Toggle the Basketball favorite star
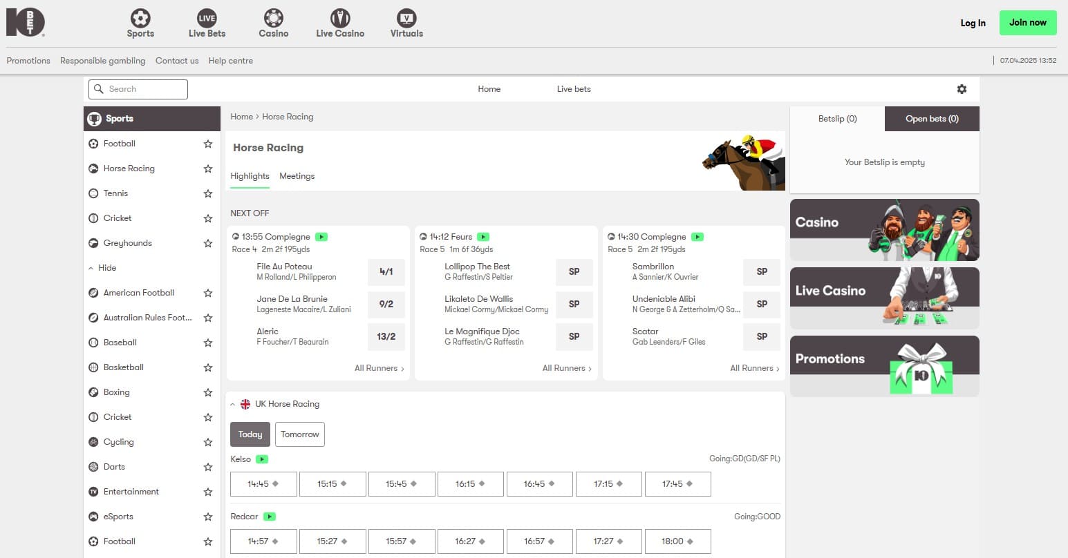 coord(208,367)
